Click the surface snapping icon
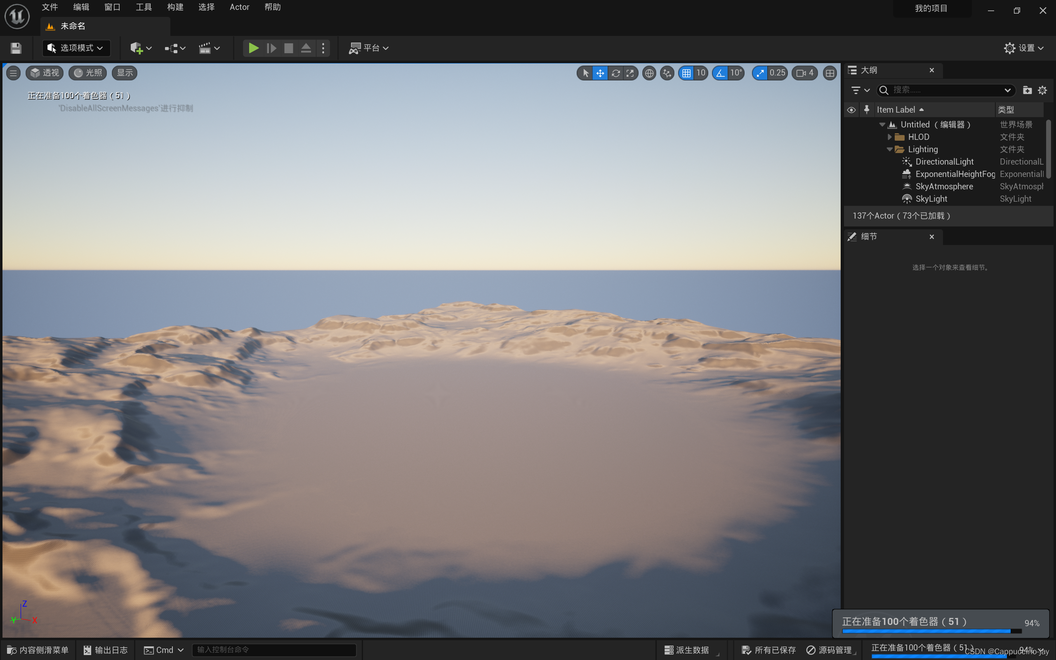 pyautogui.click(x=667, y=73)
